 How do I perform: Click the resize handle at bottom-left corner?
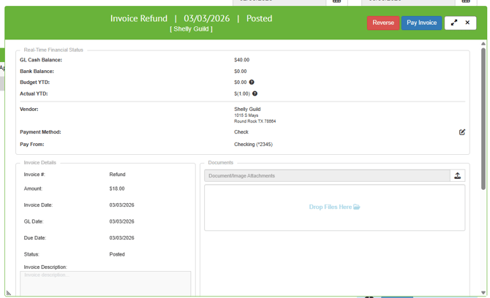tap(9, 293)
